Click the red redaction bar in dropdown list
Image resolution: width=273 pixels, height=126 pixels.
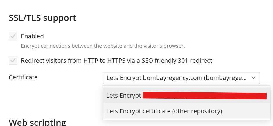pos(204,96)
